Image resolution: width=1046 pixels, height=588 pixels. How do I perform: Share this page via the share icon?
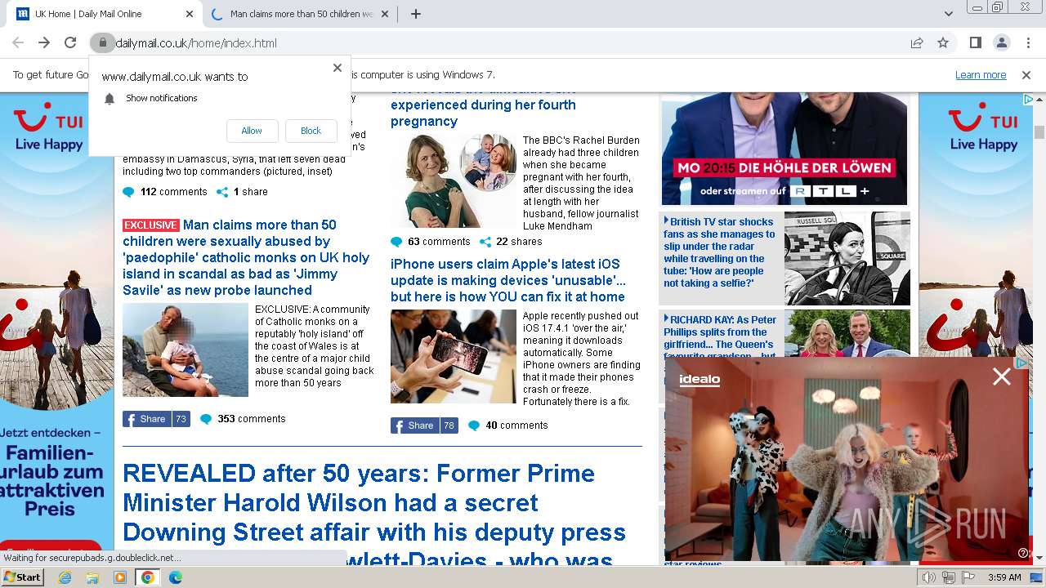tap(917, 42)
